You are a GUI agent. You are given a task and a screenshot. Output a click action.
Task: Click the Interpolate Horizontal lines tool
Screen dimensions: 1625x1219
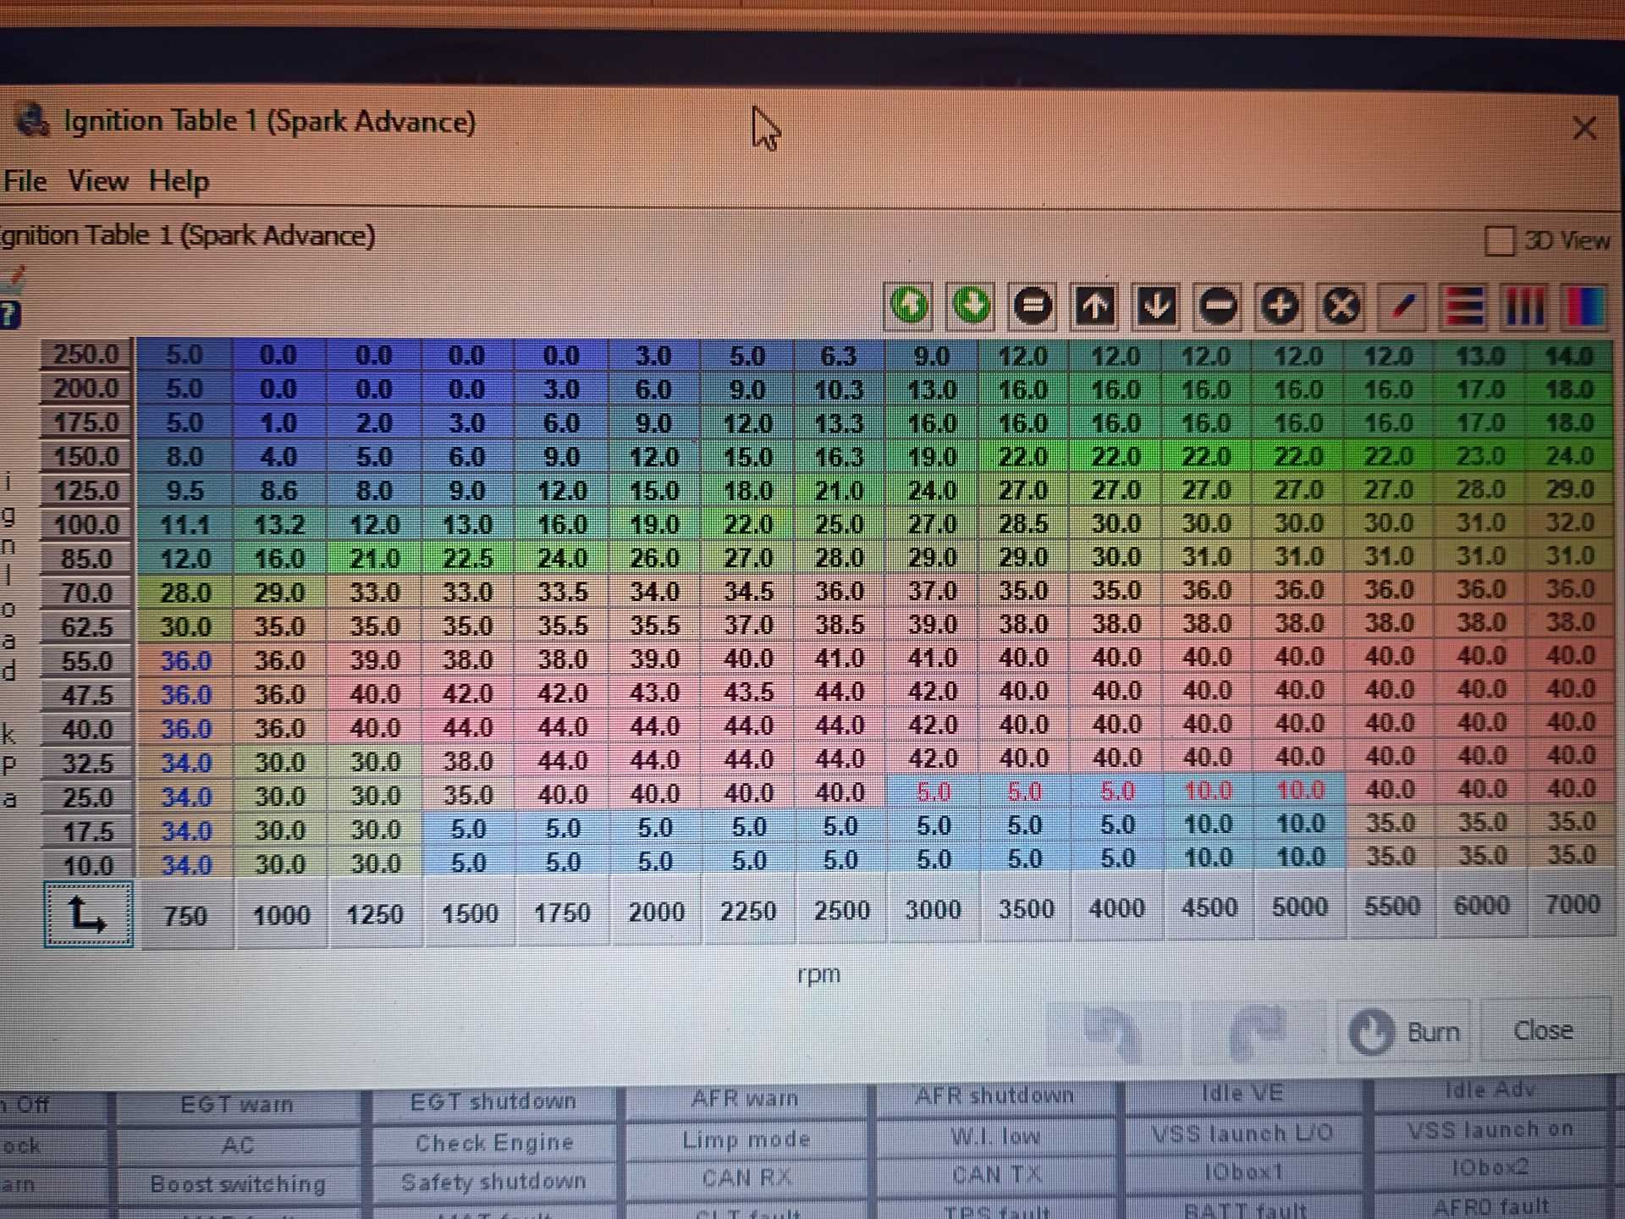[x=1464, y=306]
